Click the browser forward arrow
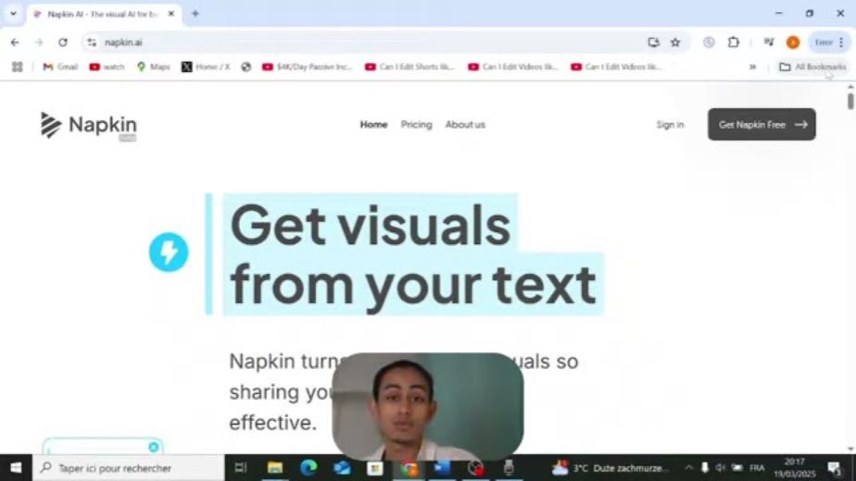The width and height of the screenshot is (856, 481). 38,42
